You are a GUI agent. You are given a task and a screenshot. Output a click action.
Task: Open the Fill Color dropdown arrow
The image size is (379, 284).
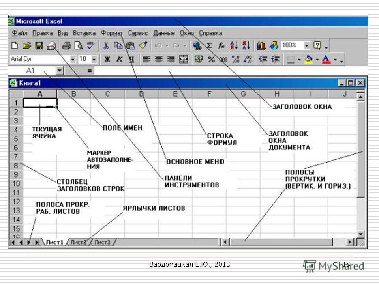coord(317,60)
